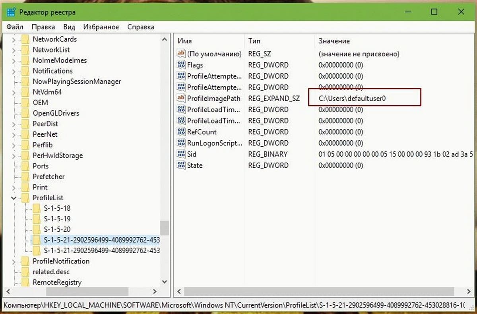Click tree scrollbar down arrow
Viewport: 477px width, 314px height.
click(165, 282)
